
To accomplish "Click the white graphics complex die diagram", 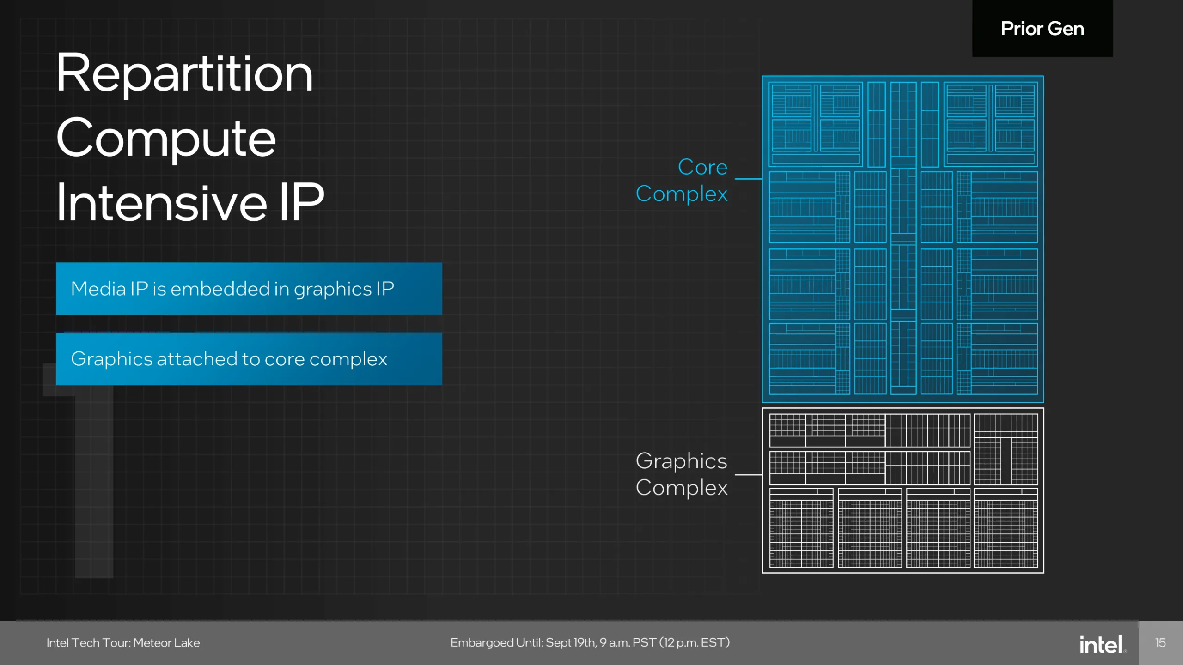I will [x=902, y=490].
